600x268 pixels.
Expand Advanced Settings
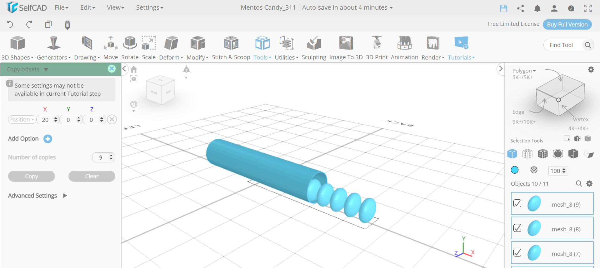tap(65, 196)
